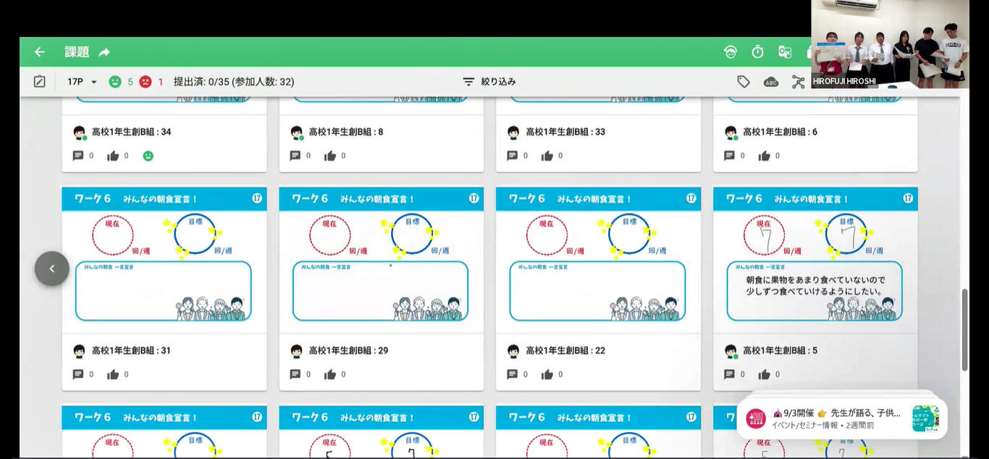989x459 pixels.
Task: Open the comment icon on card 31
Action: pos(78,374)
